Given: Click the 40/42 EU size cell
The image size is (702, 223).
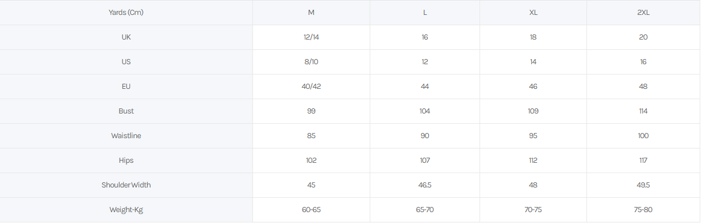Looking at the screenshot, I should click(311, 87).
